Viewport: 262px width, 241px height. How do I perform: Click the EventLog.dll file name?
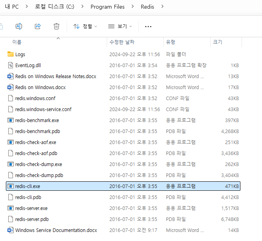click(x=28, y=66)
